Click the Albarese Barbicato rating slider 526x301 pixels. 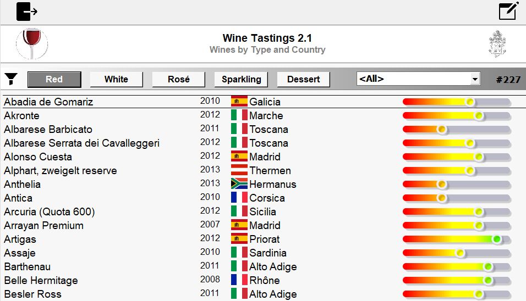(457, 129)
